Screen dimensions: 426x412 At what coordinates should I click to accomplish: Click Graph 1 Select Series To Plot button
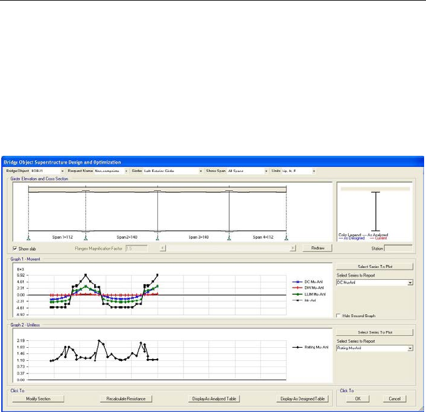[x=375, y=266]
